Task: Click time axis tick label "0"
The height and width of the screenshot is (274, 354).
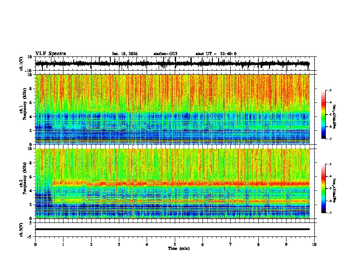Action: point(35,244)
